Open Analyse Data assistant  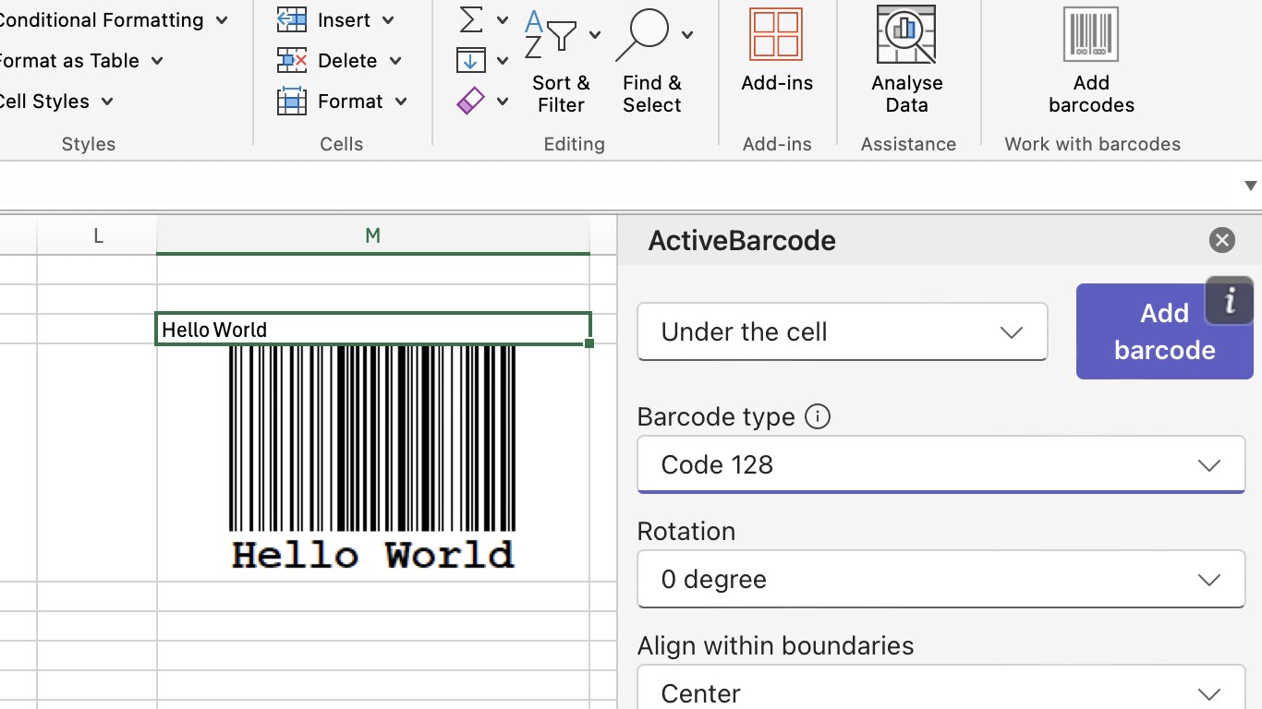coord(905,35)
